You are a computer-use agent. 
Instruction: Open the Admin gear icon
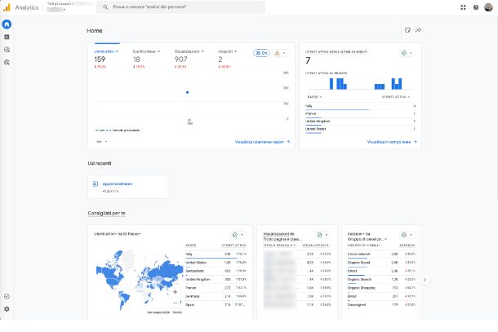[x=7, y=309]
